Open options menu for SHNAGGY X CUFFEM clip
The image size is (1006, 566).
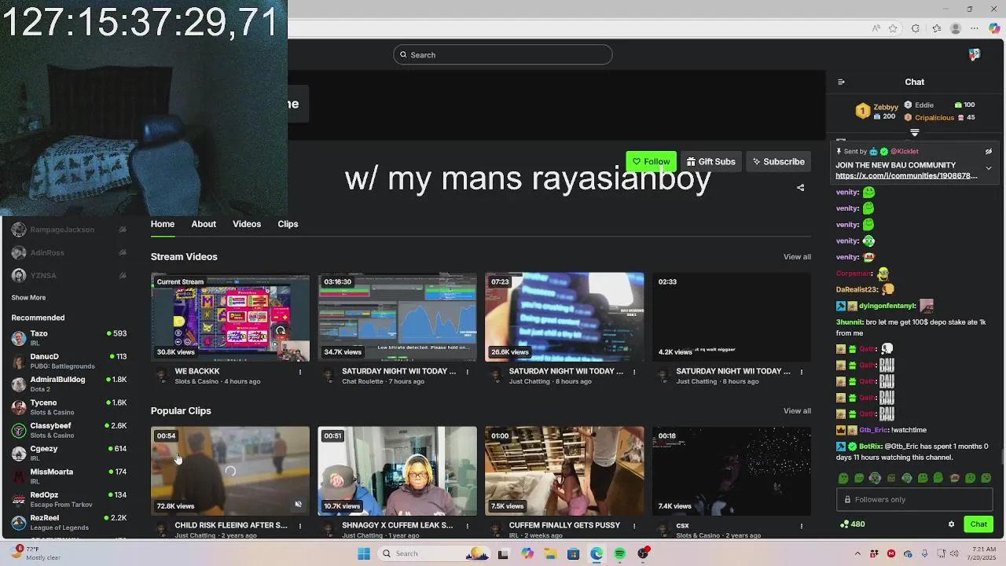click(x=467, y=526)
